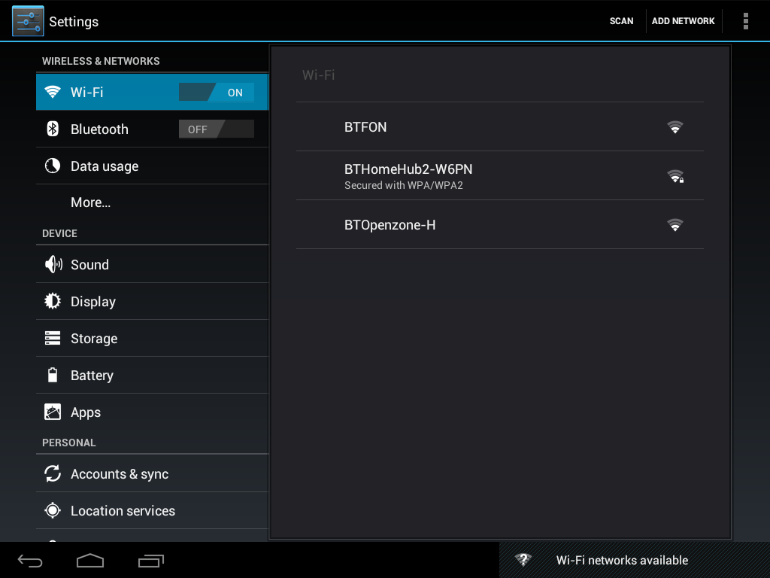The width and height of the screenshot is (770, 578).
Task: Open More... wireless settings
Action: click(152, 202)
